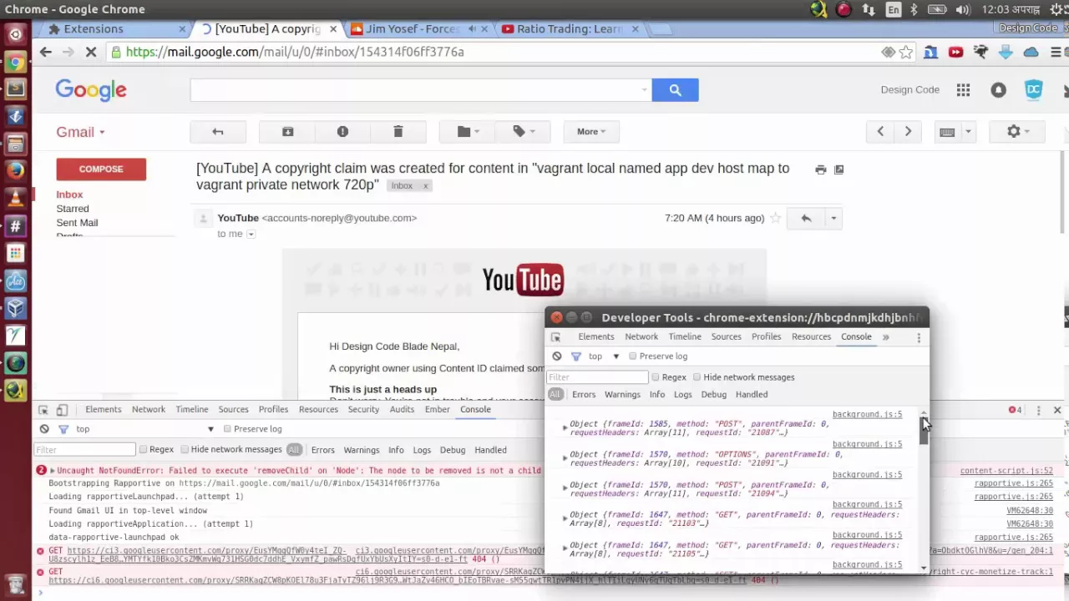Screen dimensions: 1069x601
Task: Select Errors filter in floating DevTools
Action: [584, 395]
